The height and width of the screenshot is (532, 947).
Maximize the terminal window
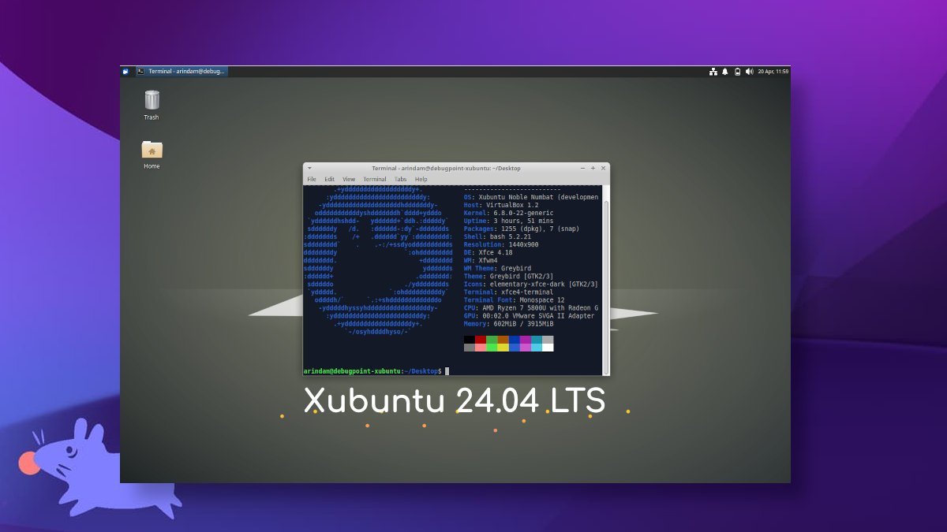coord(593,168)
